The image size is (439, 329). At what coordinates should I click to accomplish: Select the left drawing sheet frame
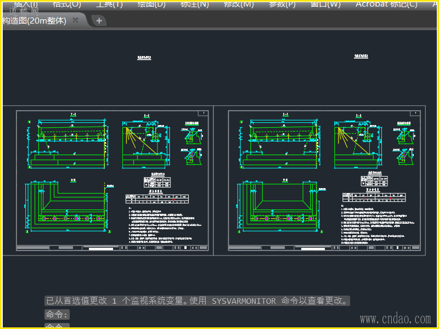click(x=112, y=180)
